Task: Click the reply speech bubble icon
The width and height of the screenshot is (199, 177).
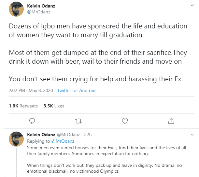Action: (x=32, y=121)
